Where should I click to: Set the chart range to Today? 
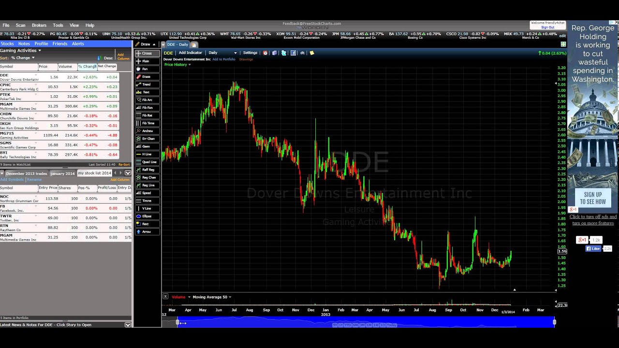(392, 325)
